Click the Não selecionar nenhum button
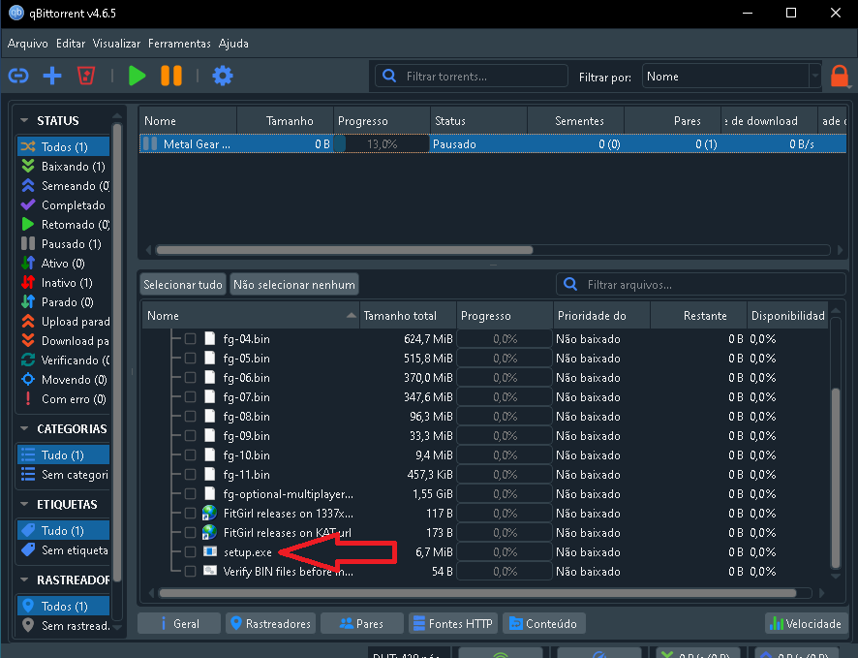 point(294,285)
